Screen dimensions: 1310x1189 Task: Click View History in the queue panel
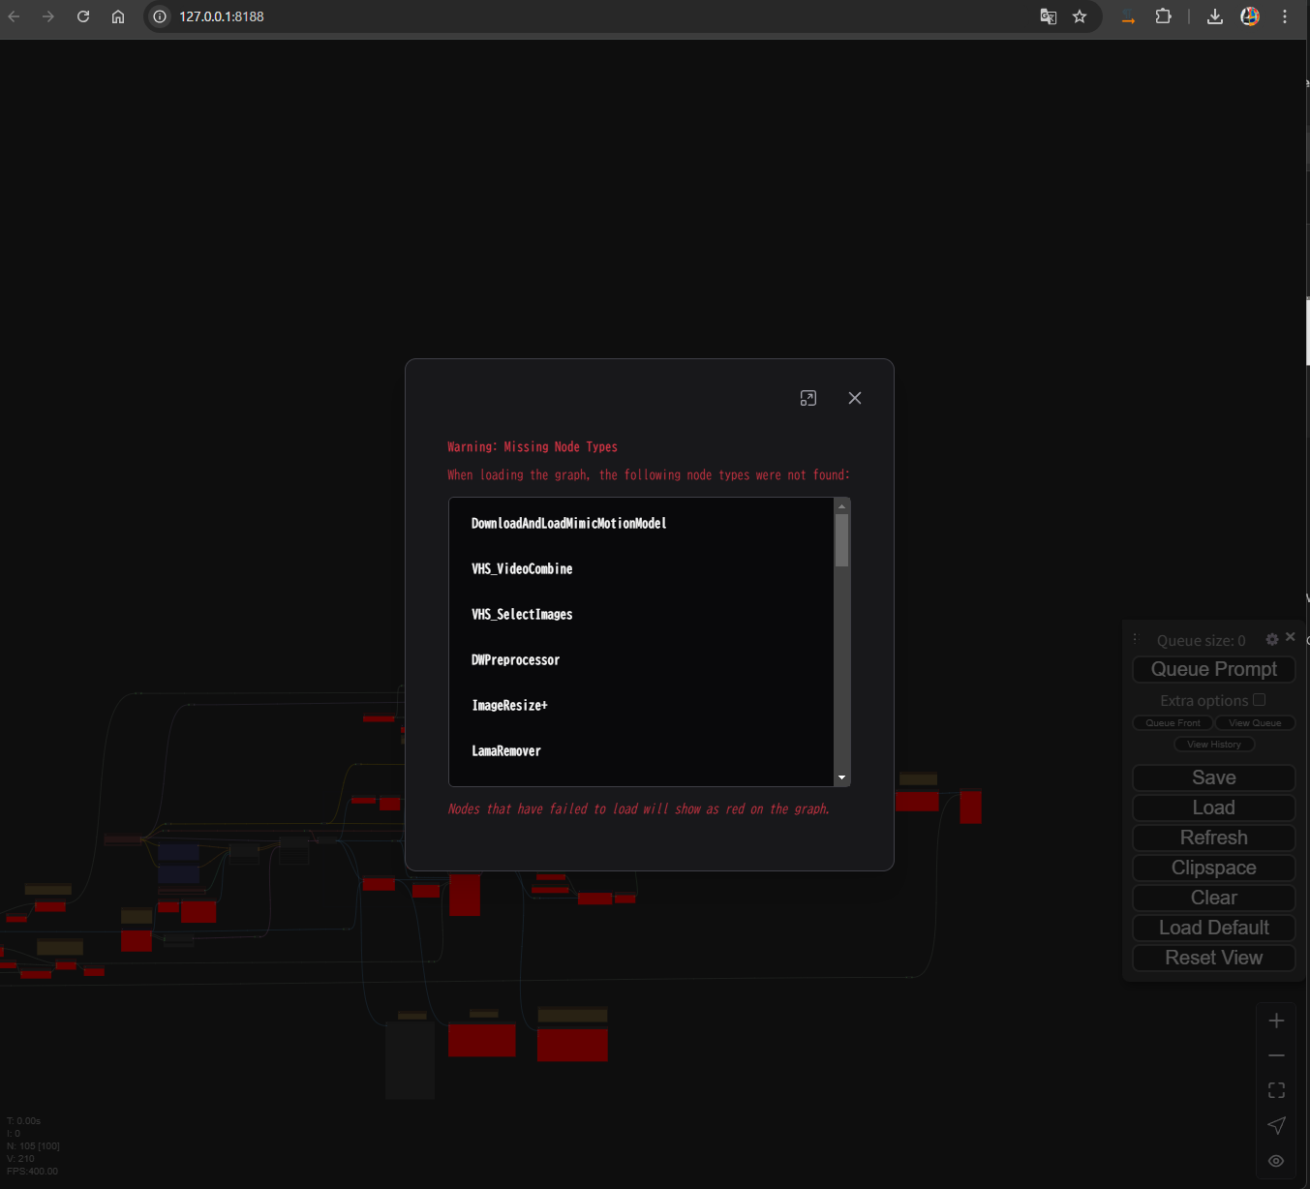[1214, 744]
